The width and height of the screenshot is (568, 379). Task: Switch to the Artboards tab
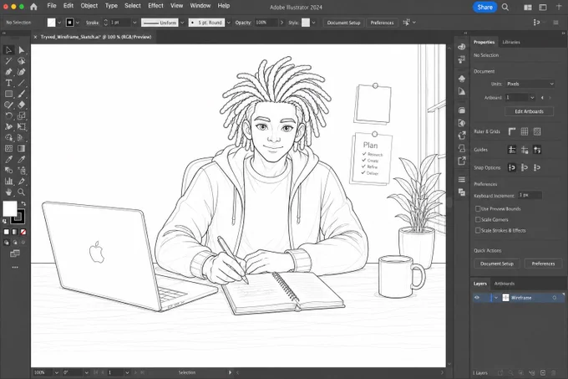(x=505, y=284)
